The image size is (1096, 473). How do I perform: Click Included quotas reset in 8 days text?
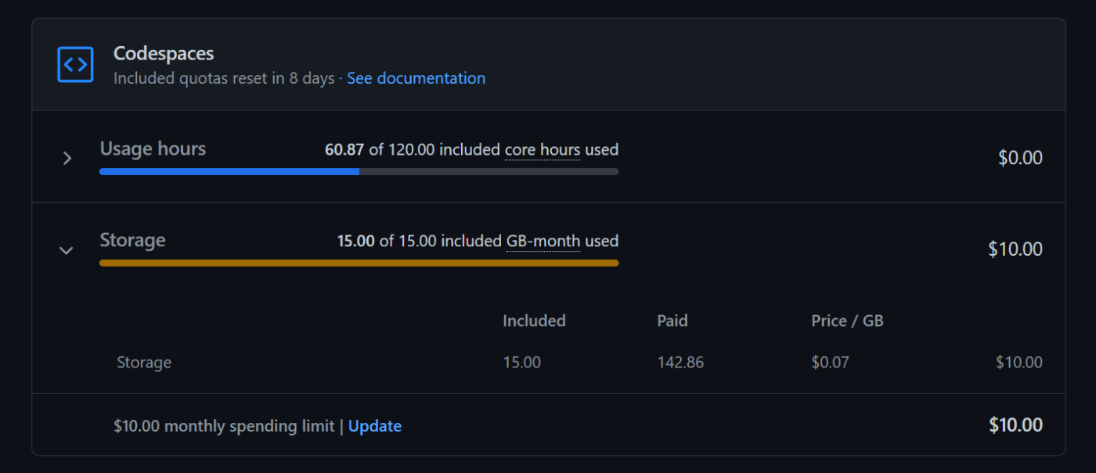(x=224, y=78)
